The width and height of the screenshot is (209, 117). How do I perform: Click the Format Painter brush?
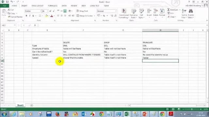[9, 17]
